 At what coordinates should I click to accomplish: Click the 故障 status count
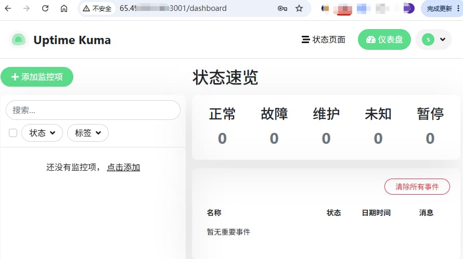[x=274, y=139]
